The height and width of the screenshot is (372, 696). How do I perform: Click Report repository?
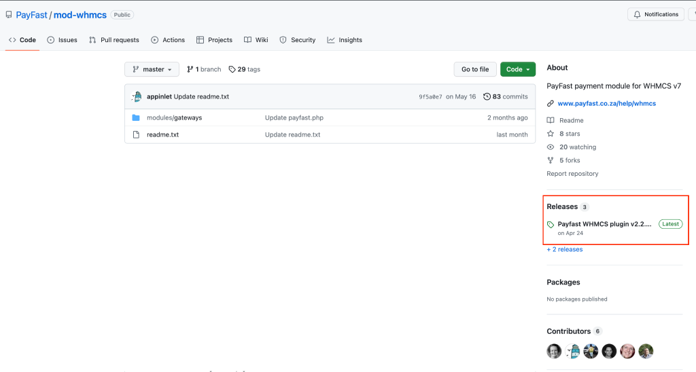[x=572, y=174]
